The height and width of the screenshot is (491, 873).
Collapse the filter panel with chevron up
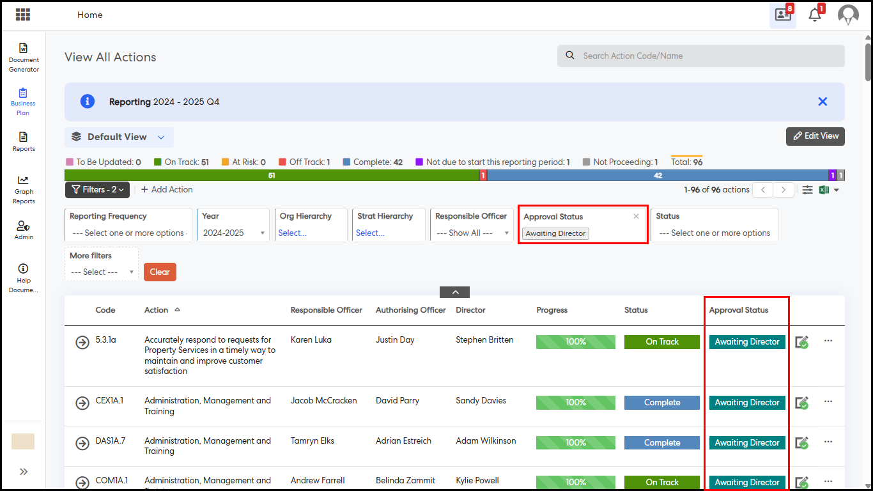[x=454, y=292]
